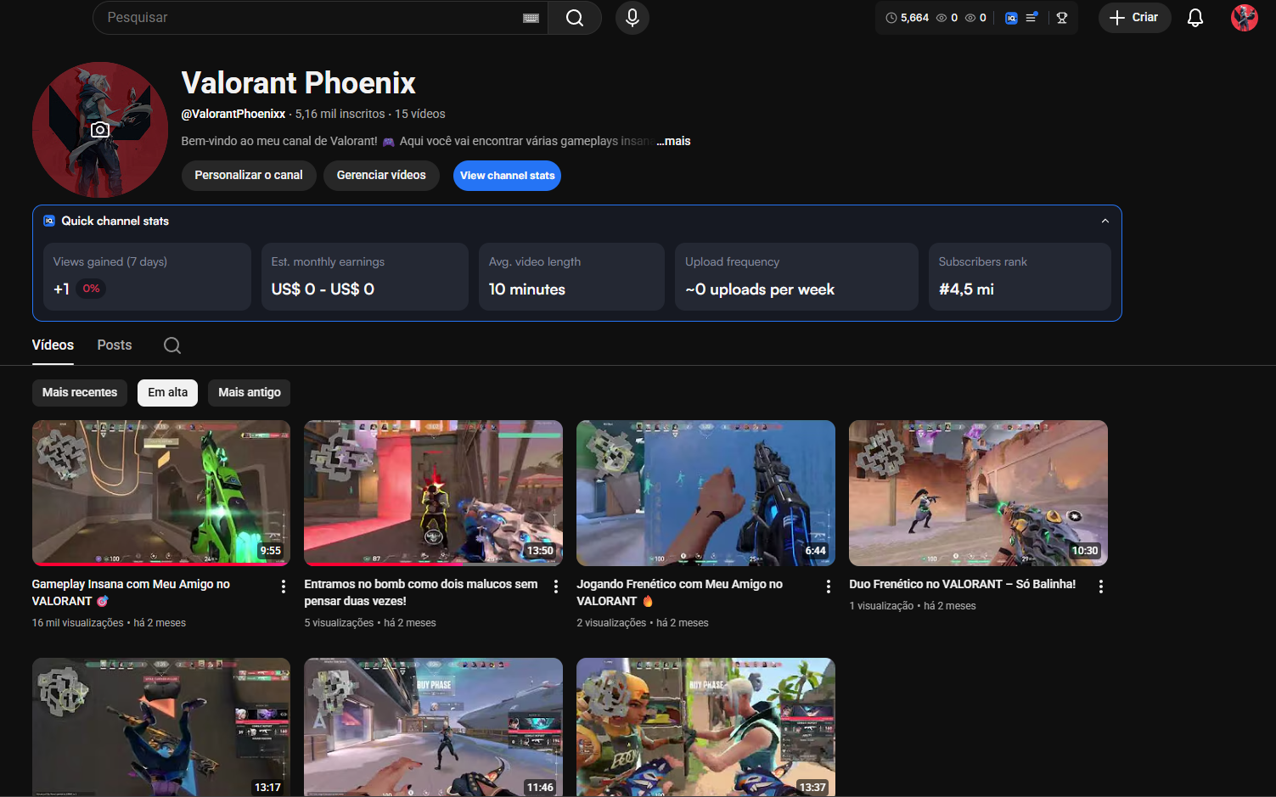Image resolution: width=1276 pixels, height=797 pixels.
Task: Open title 'Gameplay Insana com Meu Amigo no VALORANT'
Action: click(131, 592)
